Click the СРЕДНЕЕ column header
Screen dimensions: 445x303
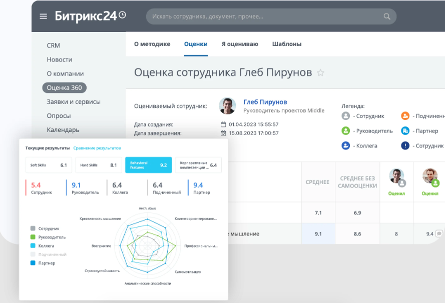[x=317, y=182]
